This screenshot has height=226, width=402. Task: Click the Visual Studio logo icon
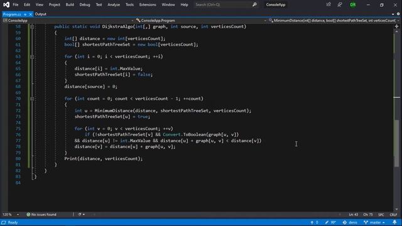click(6, 4)
